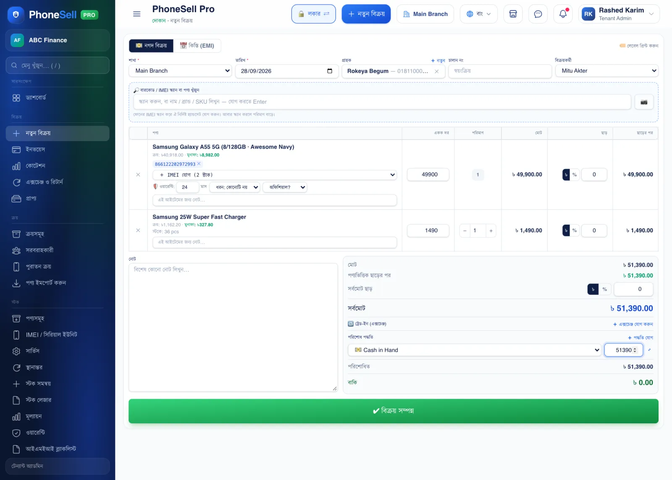Screen dimensions: 672x480
Task: Toggle the sidebar hamburger menu
Action: [136, 14]
